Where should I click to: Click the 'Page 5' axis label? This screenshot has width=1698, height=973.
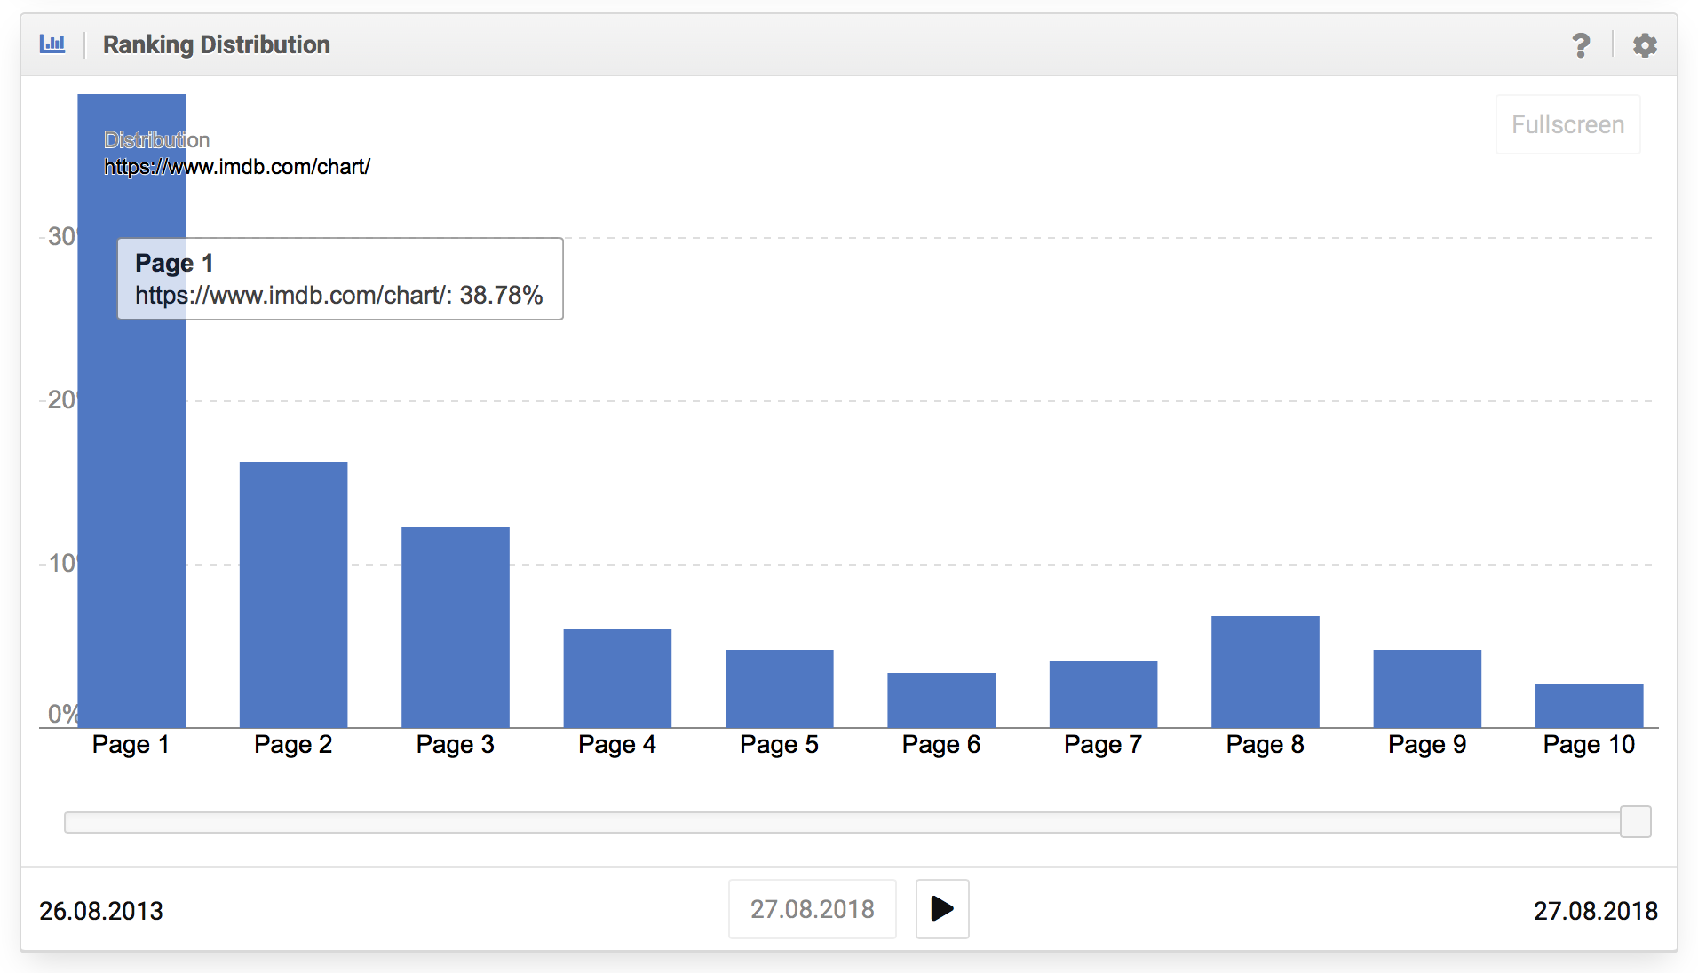tap(779, 744)
